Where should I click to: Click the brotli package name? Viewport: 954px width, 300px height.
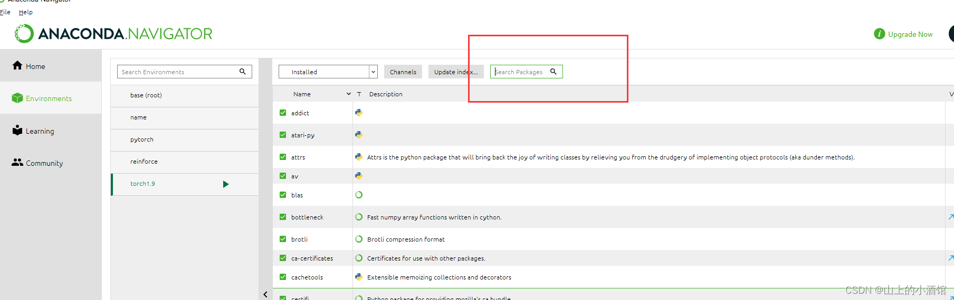299,239
